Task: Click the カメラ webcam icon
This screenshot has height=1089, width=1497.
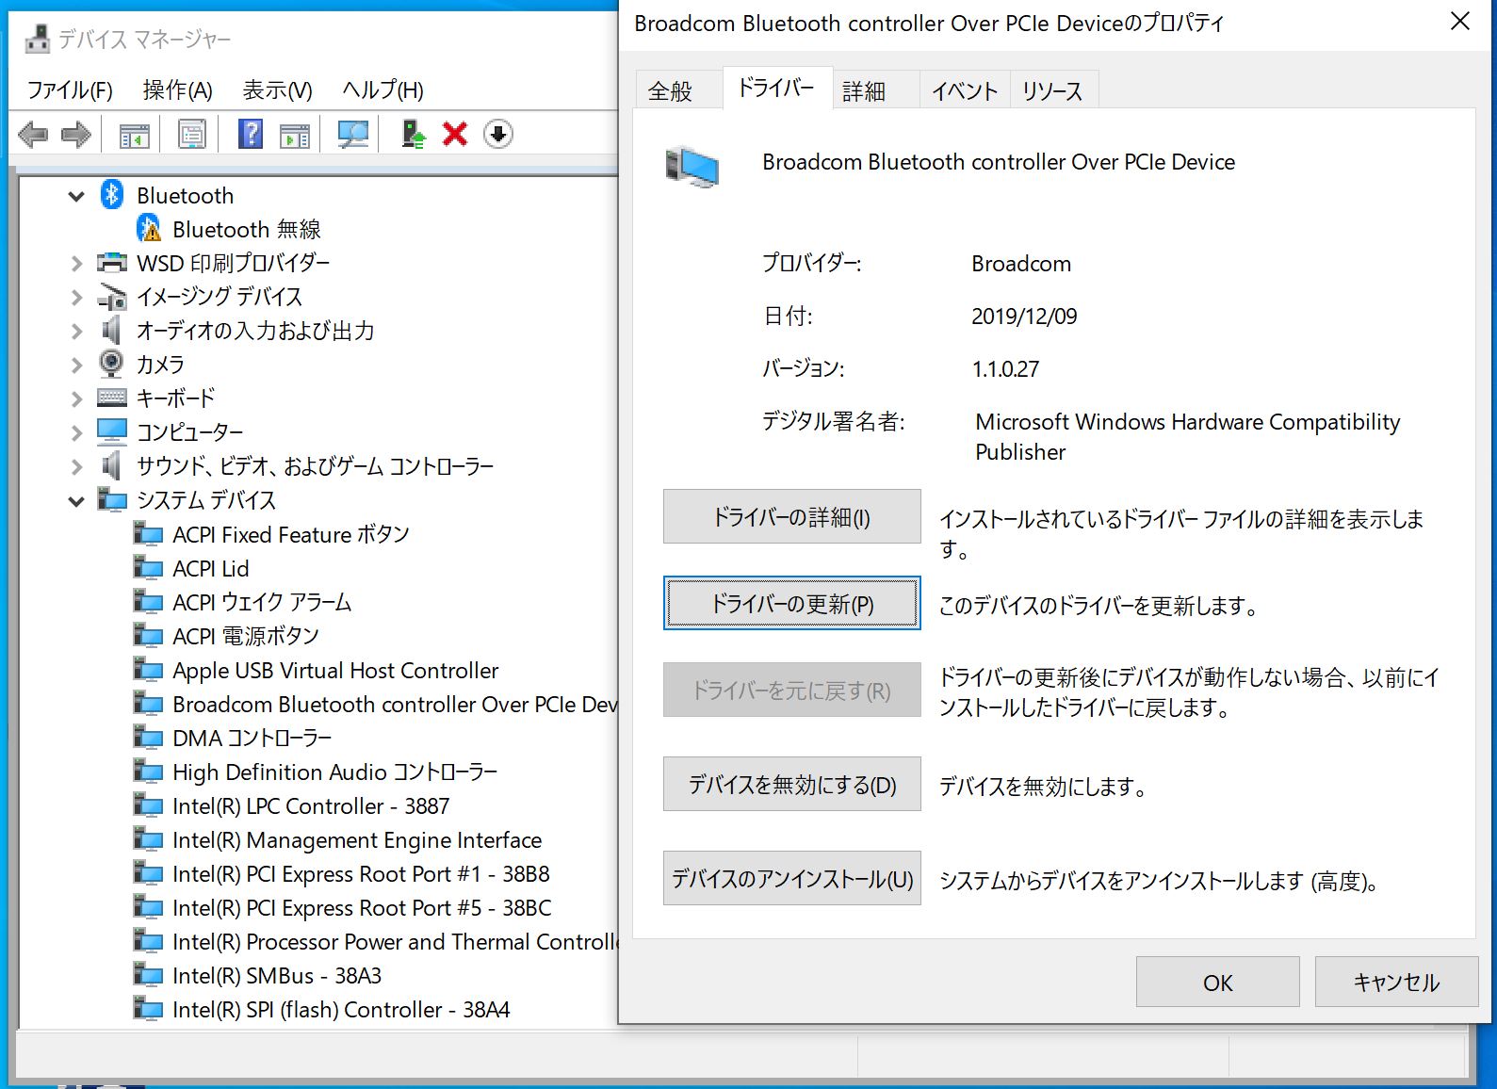Action: (x=112, y=365)
